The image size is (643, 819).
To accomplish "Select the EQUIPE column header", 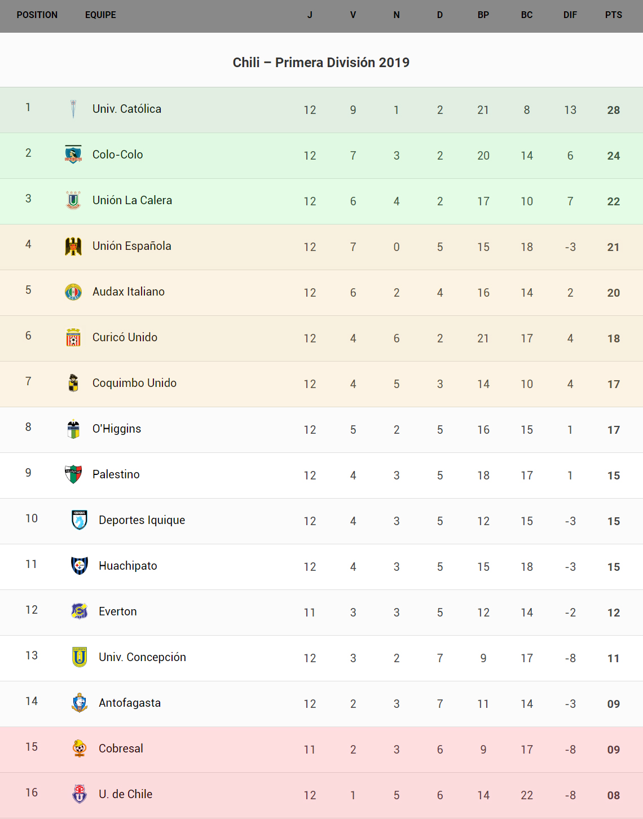I will point(100,15).
